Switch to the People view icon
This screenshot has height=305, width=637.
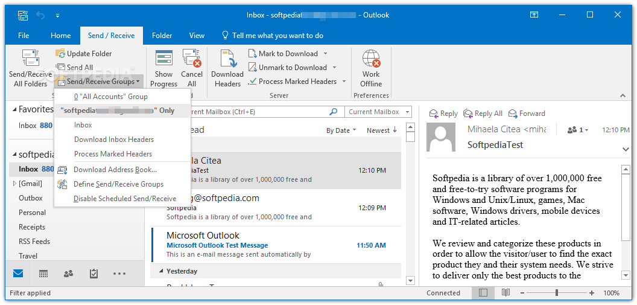(69, 274)
